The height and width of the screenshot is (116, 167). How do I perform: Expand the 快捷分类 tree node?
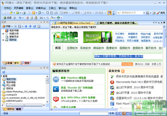(3, 34)
